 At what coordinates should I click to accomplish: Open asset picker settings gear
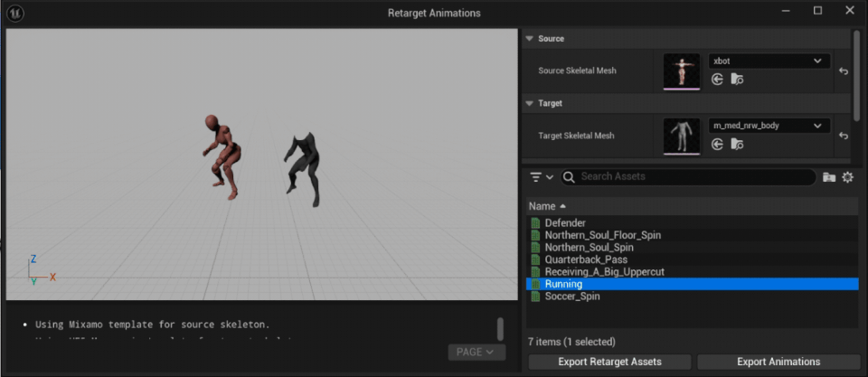click(x=847, y=177)
